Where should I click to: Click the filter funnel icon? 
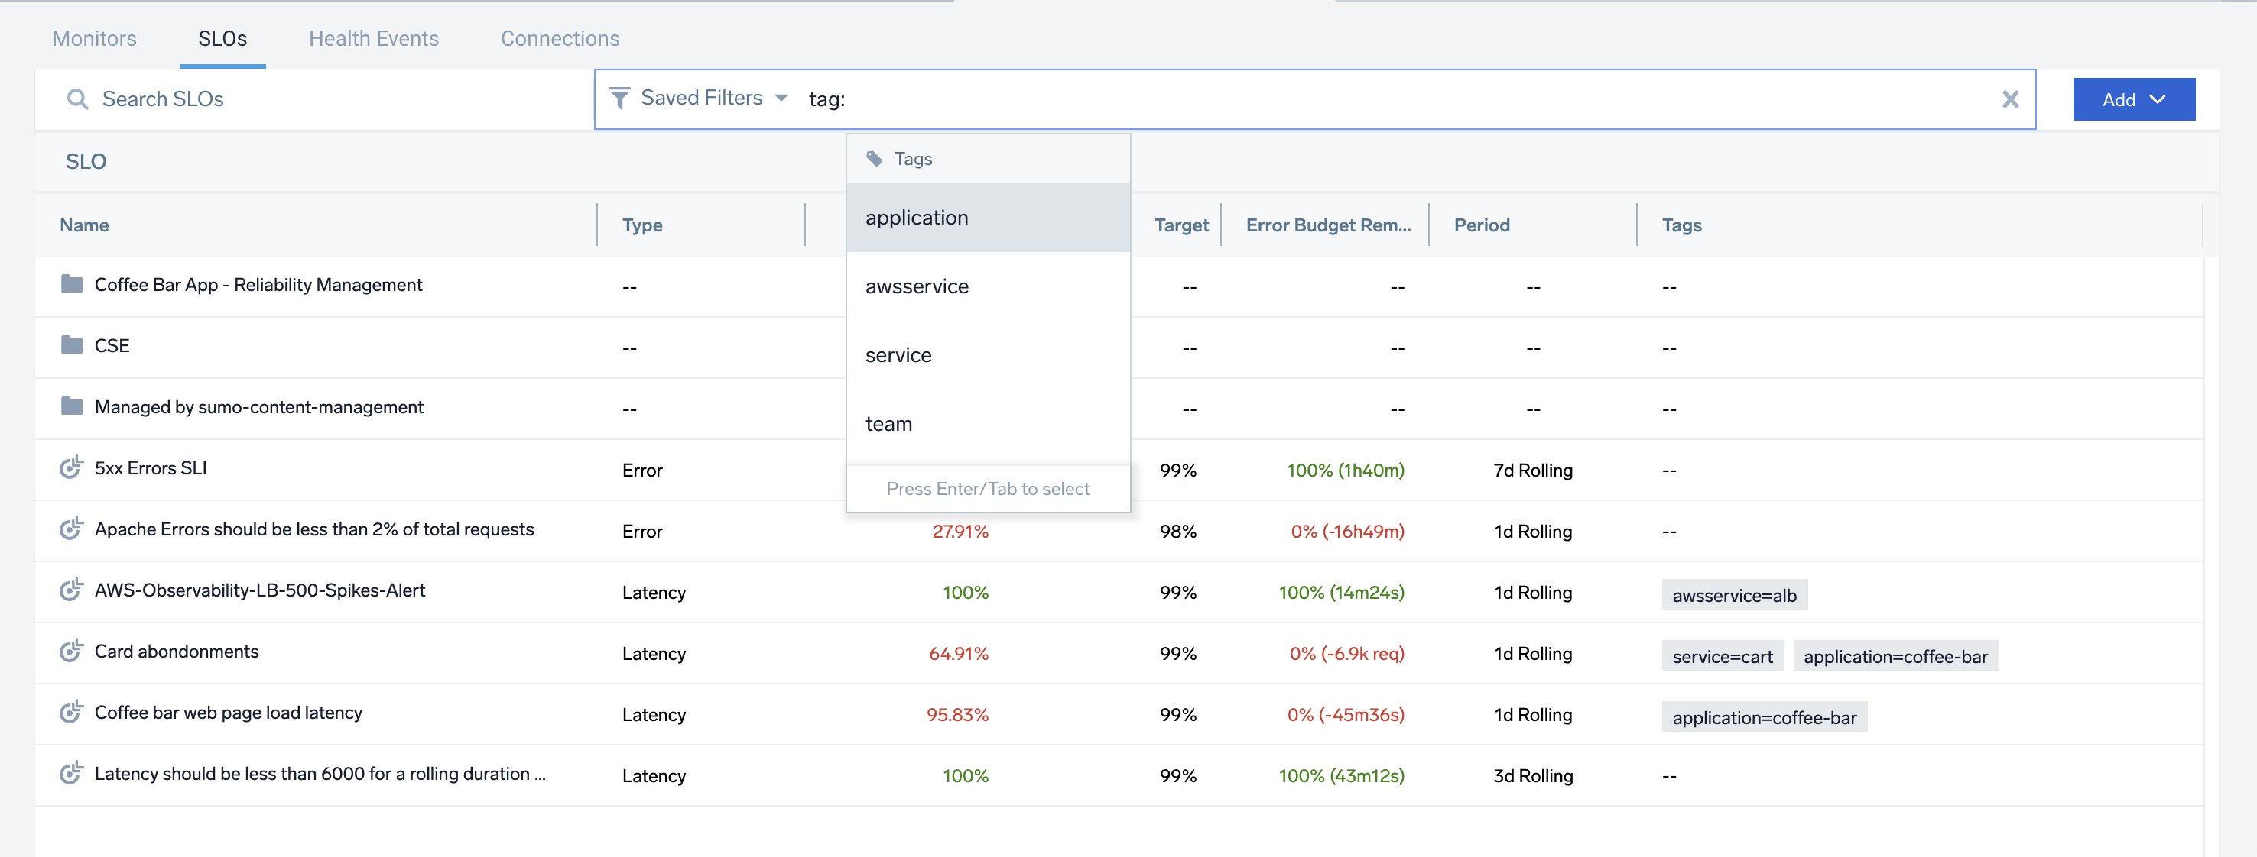tap(619, 98)
